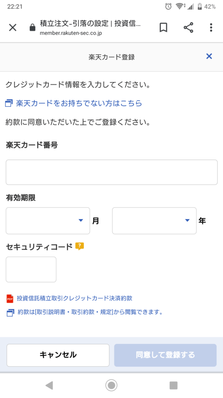Tap the キャンセル button
This screenshot has width=223, height=398.
(58, 355)
